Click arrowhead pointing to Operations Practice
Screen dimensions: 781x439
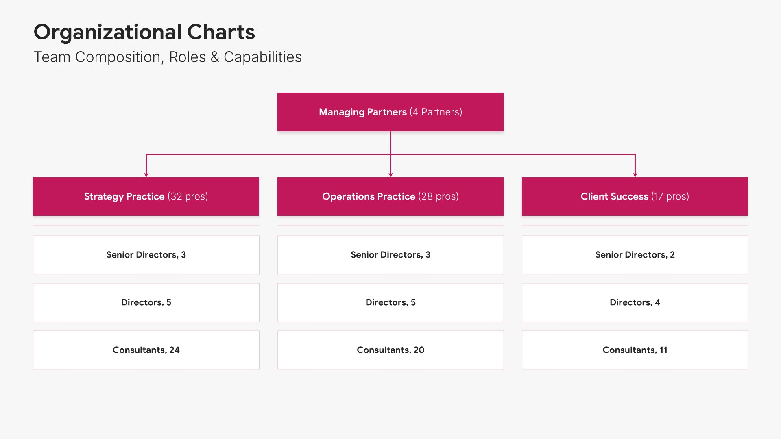[390, 175]
